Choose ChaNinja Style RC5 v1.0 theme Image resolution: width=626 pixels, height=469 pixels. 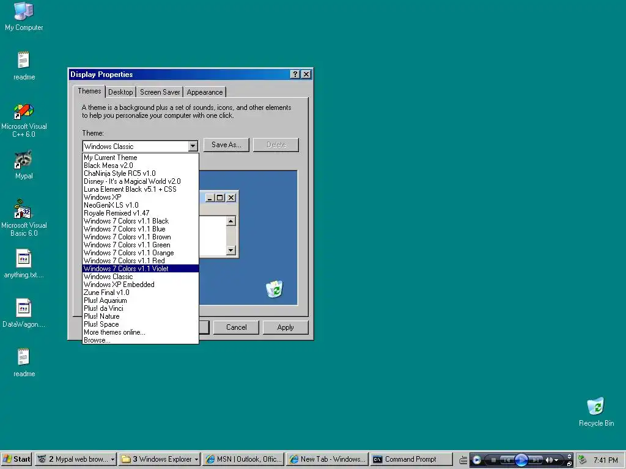pyautogui.click(x=141, y=173)
